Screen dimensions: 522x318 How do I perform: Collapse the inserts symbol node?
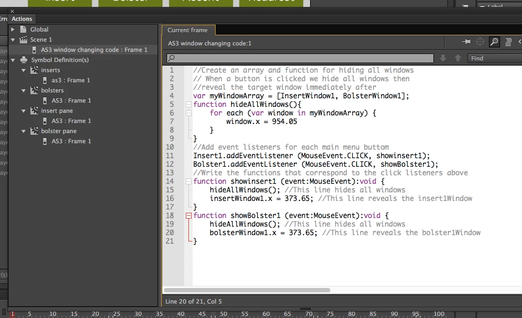(x=23, y=71)
